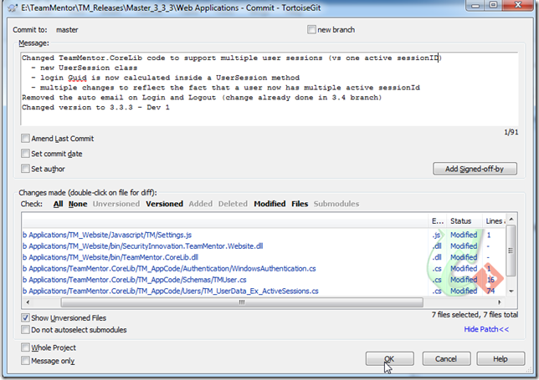Enable Set commit date option
Screen dimensions: 539x380
tap(25, 154)
